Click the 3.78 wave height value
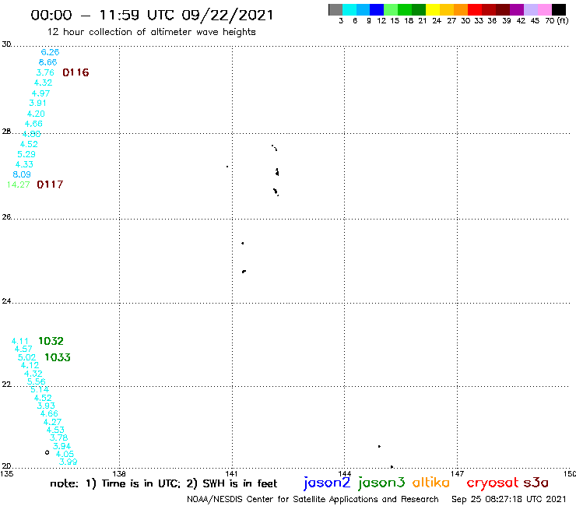Viewport: 576px width, 506px height. click(x=59, y=437)
